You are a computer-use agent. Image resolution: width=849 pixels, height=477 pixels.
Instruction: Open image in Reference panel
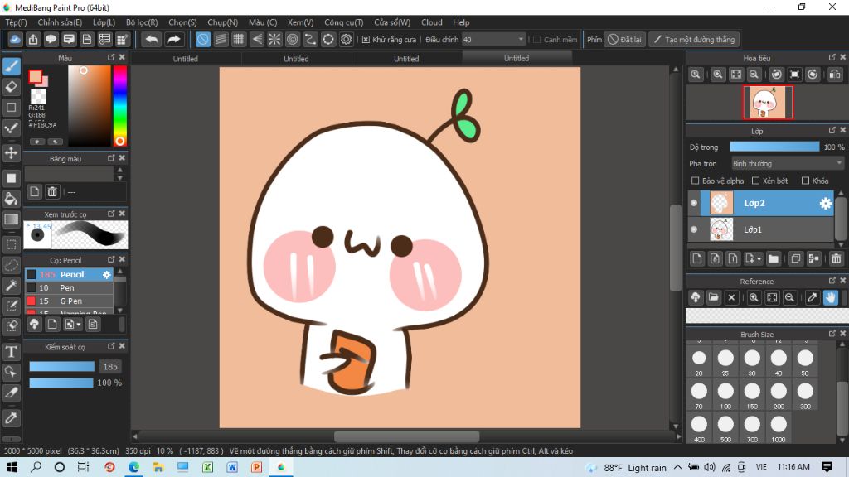coord(714,297)
